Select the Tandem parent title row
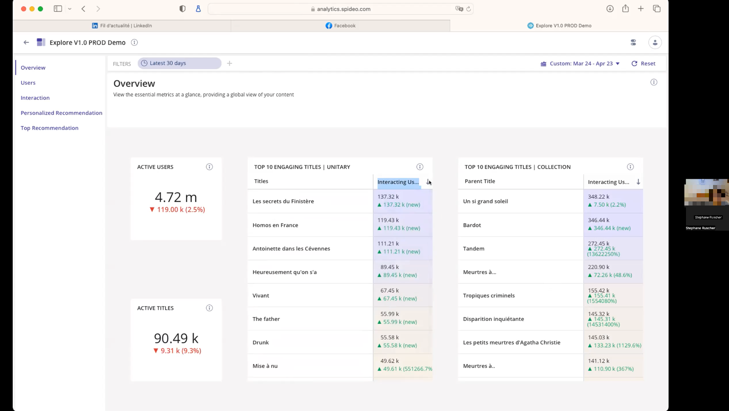This screenshot has width=729, height=411. point(550,248)
